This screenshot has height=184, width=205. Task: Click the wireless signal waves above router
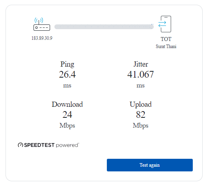39,20
